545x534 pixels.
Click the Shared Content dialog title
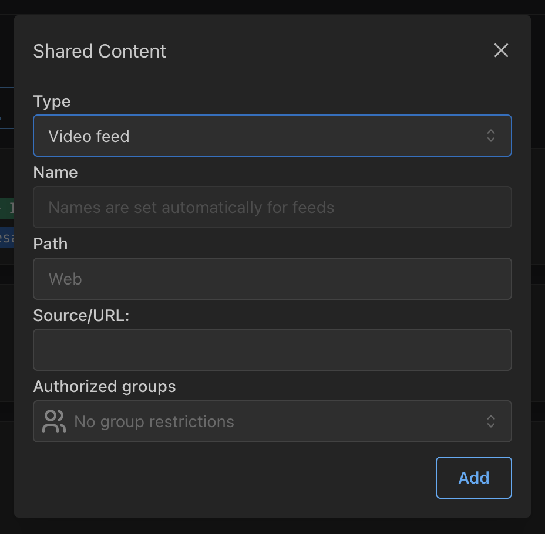coord(100,52)
